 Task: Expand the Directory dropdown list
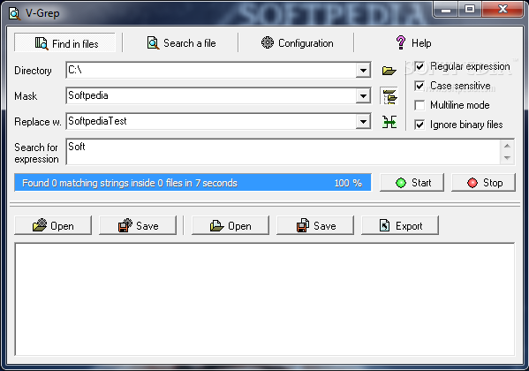click(363, 71)
